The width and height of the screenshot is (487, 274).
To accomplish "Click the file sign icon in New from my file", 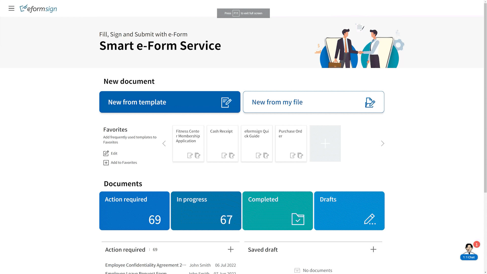I will pos(370,102).
